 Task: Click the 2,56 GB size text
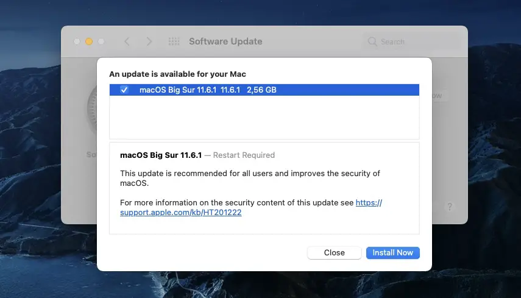[x=261, y=90]
